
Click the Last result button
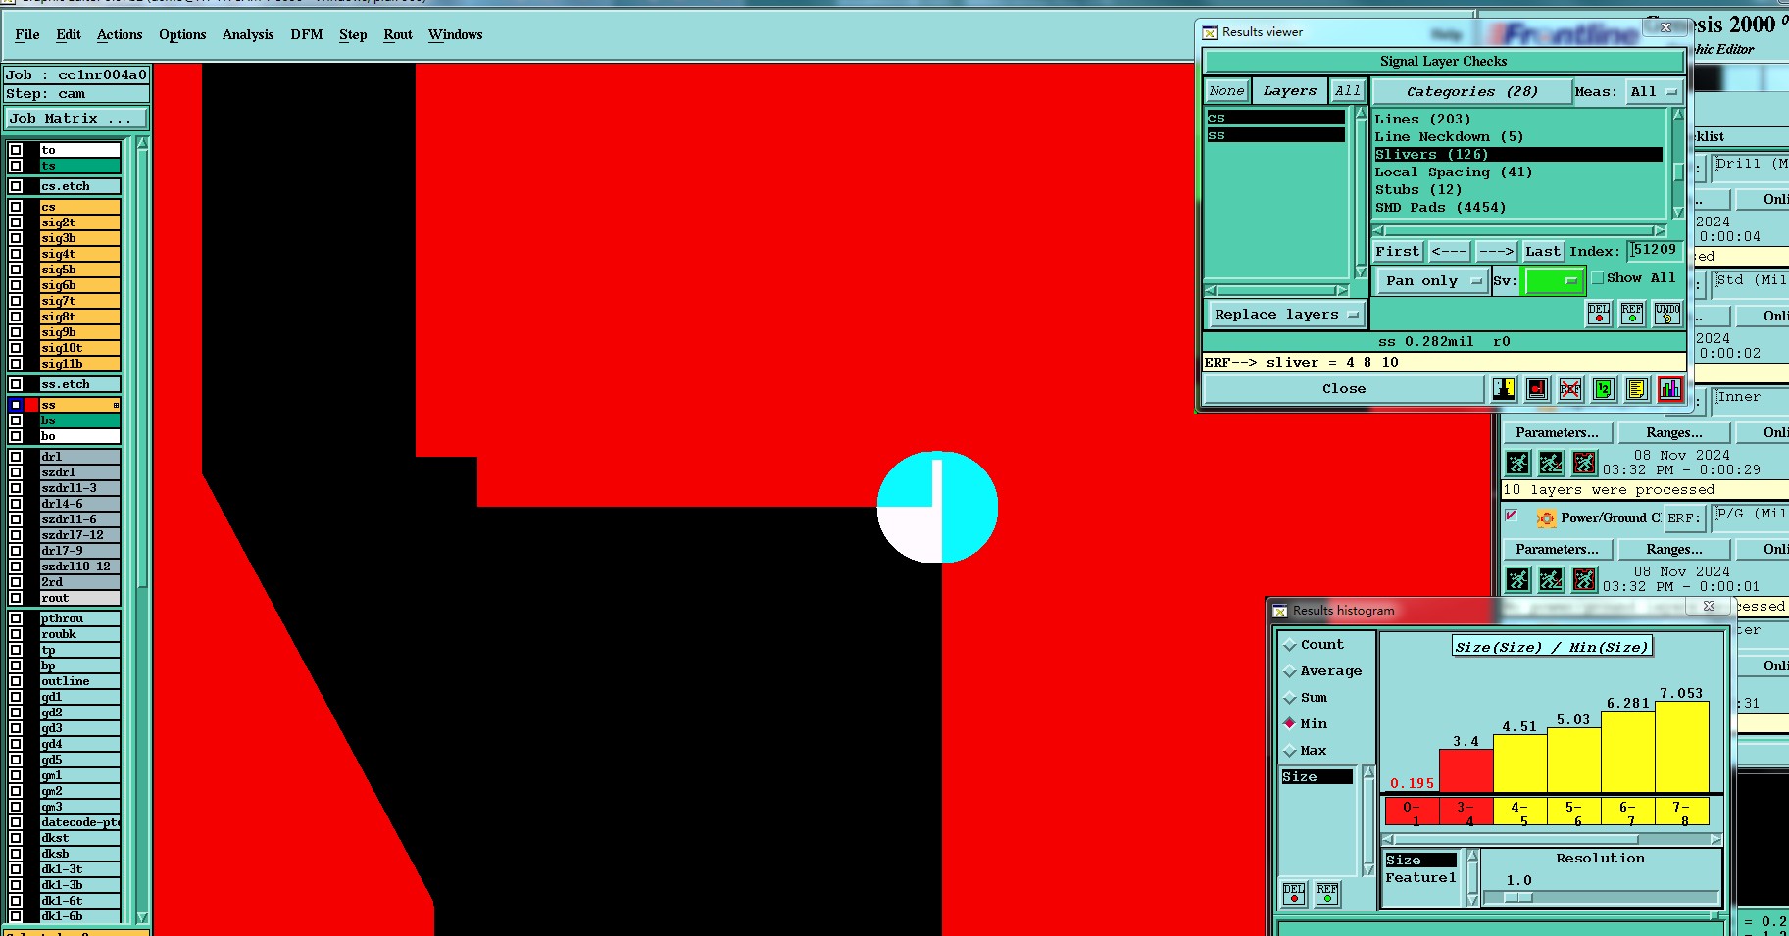tap(1543, 252)
